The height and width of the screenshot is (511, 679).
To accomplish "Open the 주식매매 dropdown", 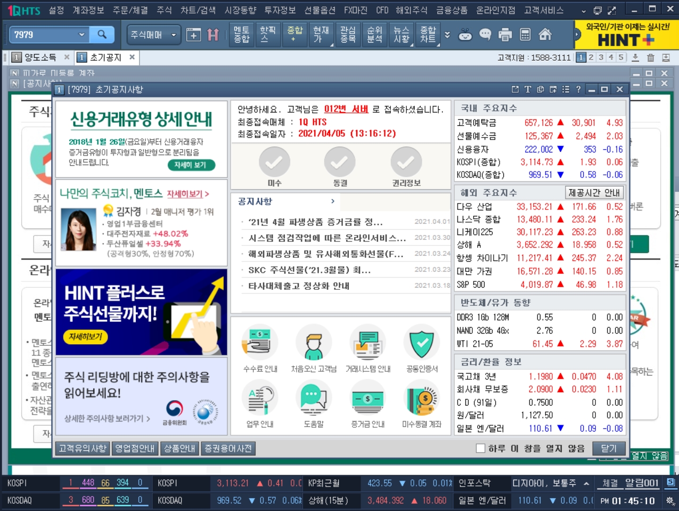I will [154, 35].
